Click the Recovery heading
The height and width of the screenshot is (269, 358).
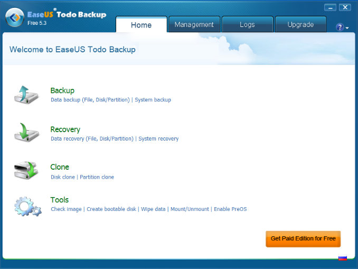[x=65, y=129]
